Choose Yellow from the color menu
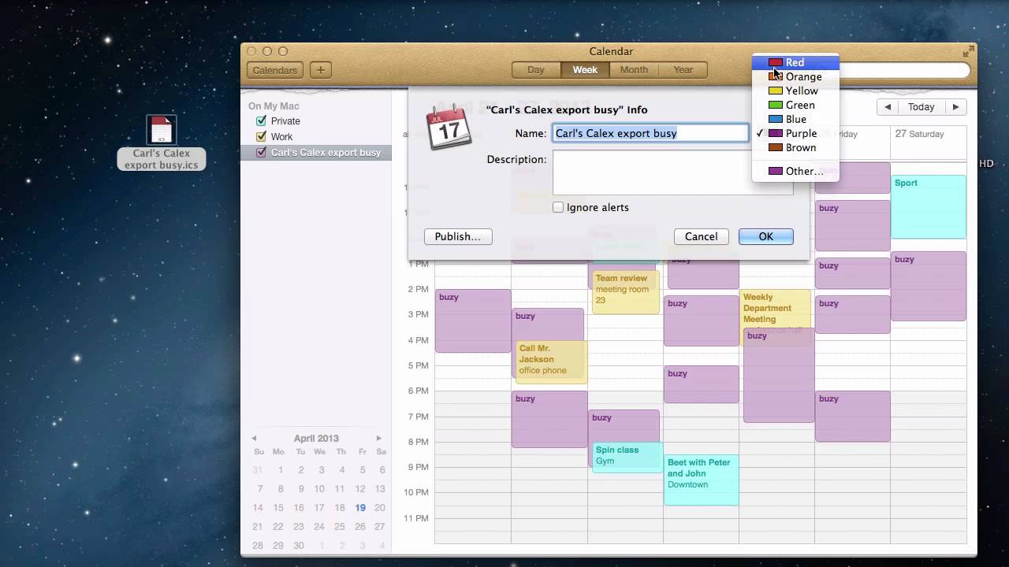The image size is (1009, 567). click(x=795, y=91)
